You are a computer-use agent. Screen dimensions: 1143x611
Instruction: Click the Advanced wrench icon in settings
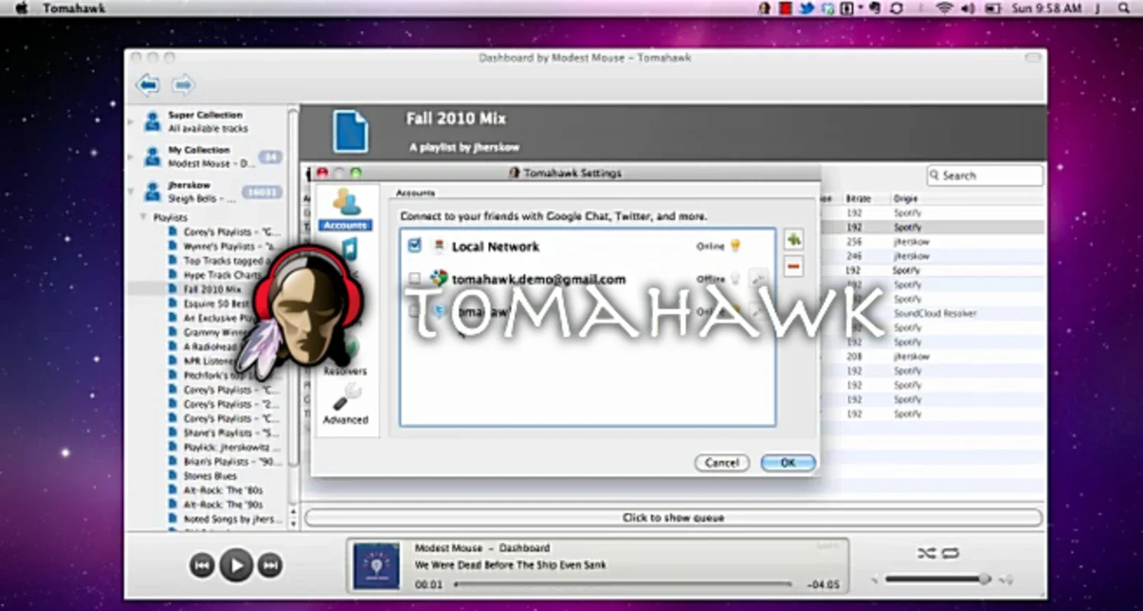point(346,397)
